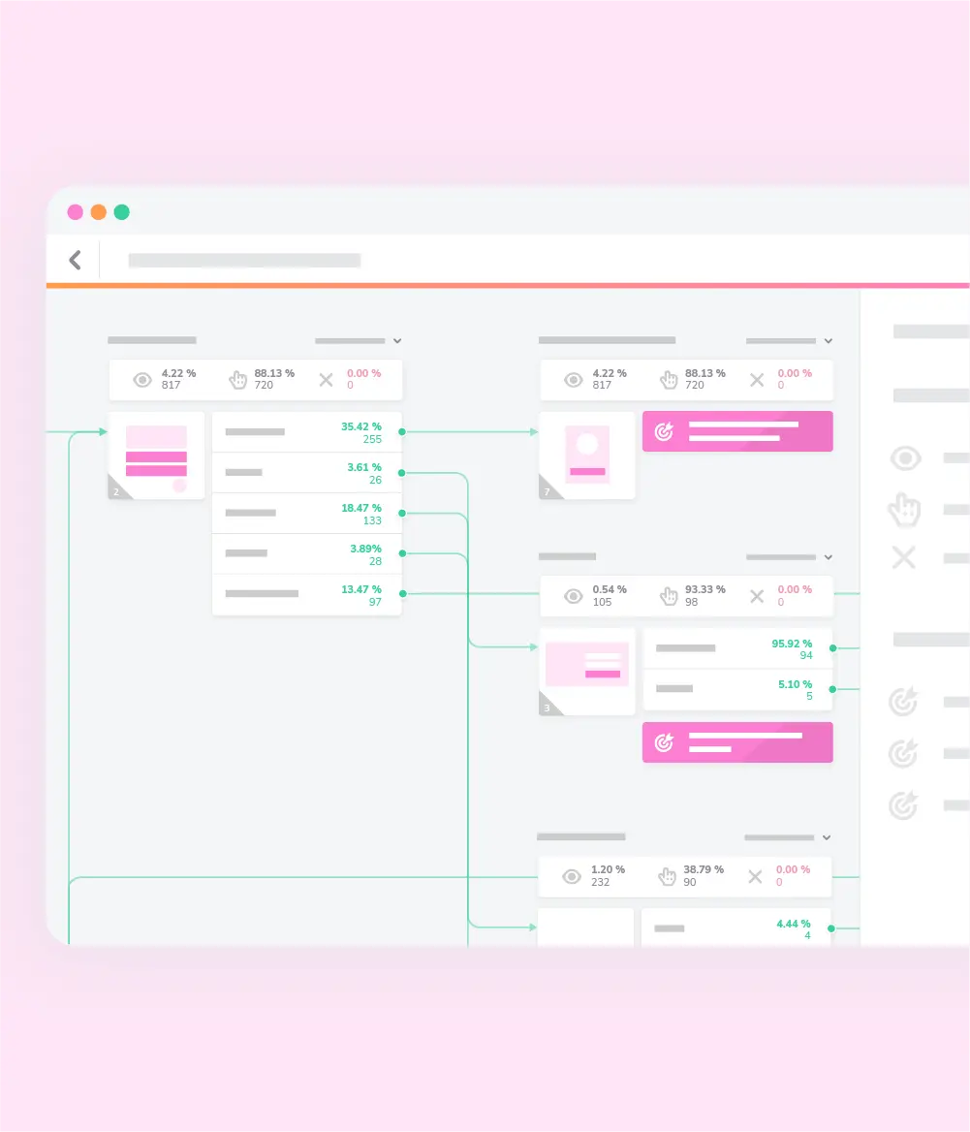Click X icon beside 0.00 % in bottom card
Viewport: 970px width, 1132px height.
[755, 876]
